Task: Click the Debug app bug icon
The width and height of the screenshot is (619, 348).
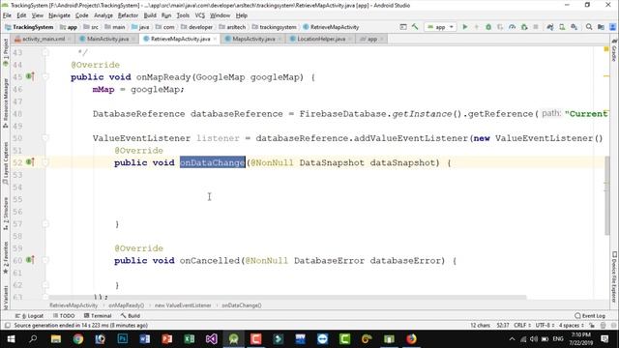Action: tap(488, 27)
